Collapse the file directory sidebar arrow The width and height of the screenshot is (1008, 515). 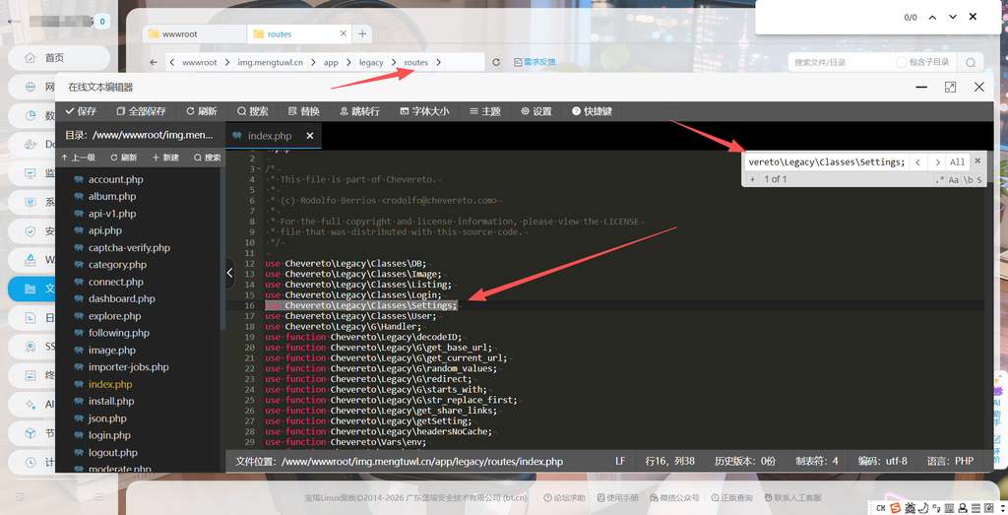coord(230,273)
